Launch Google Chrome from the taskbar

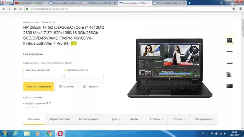(49, 134)
